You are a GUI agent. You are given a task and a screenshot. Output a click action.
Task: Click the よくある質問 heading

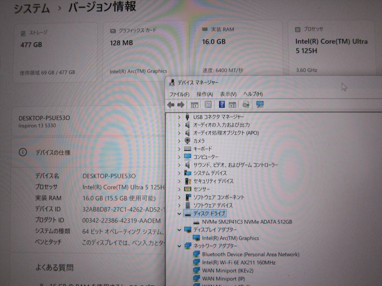coord(54,268)
